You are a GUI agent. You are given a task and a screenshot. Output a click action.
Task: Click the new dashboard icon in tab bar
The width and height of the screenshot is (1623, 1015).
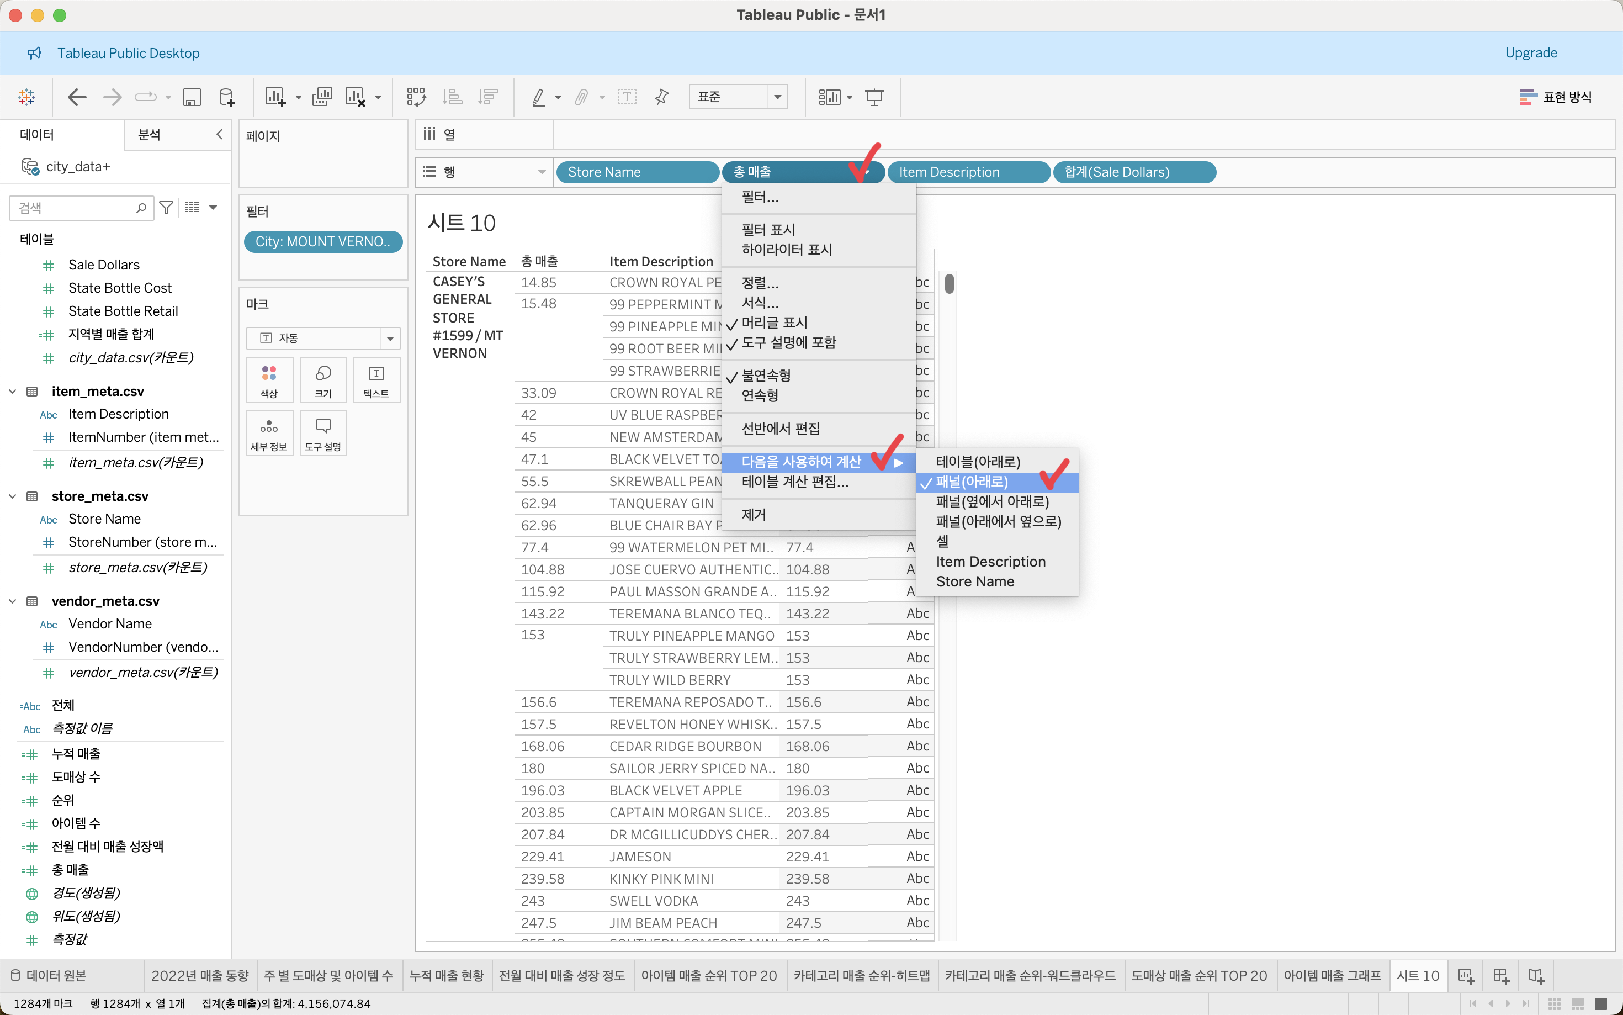coord(1501,975)
